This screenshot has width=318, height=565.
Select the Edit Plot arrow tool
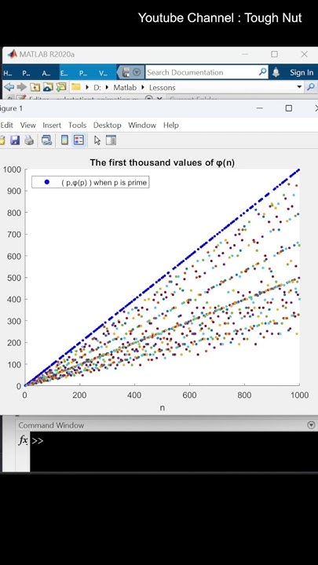click(x=97, y=140)
